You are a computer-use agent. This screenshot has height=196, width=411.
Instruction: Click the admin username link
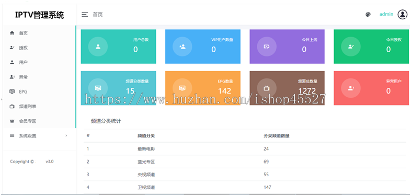click(386, 14)
